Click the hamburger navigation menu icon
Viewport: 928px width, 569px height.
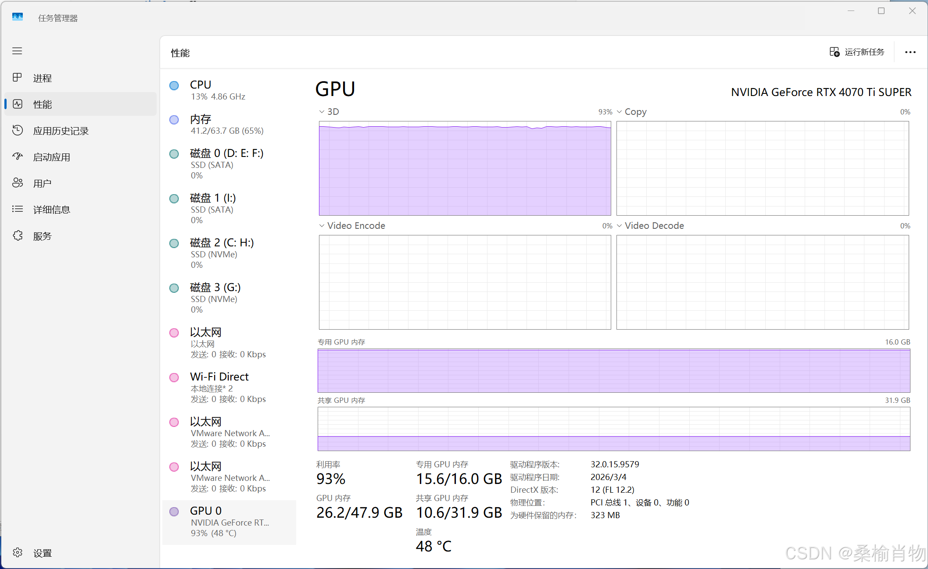[17, 51]
